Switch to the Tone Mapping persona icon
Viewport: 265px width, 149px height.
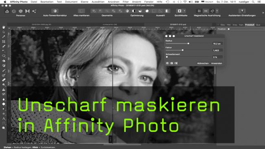click(27, 11)
